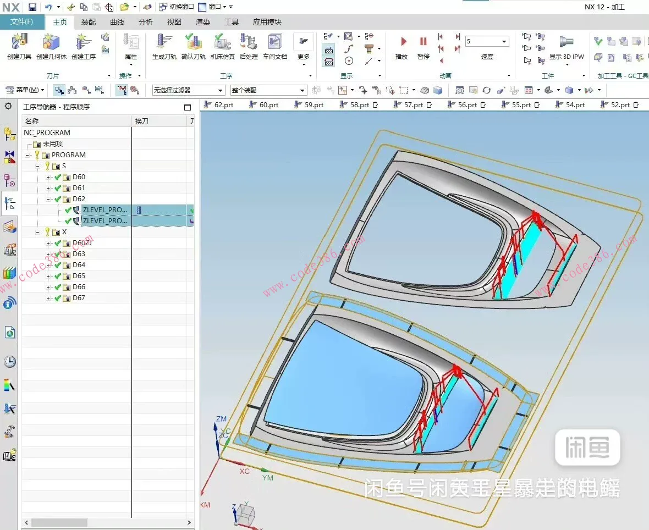
Task: Select first ZLEVEL_PRO operation under D62
Action: [x=105, y=210]
